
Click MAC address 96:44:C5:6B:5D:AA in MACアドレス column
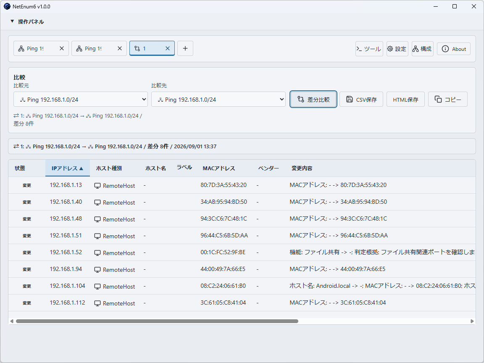pyautogui.click(x=224, y=235)
